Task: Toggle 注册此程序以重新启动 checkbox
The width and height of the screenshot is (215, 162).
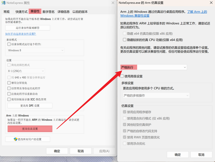Action: (9, 94)
